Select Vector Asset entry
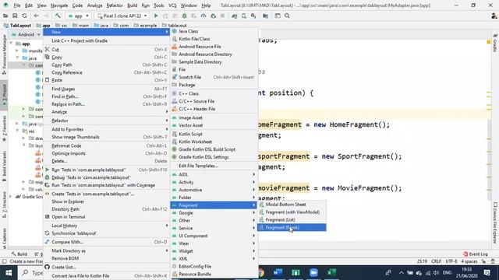 (x=214, y=125)
